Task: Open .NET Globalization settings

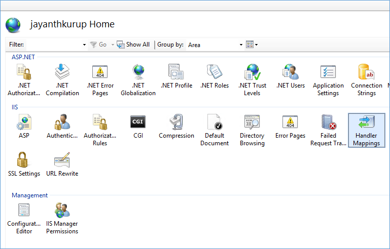Action: pyautogui.click(x=138, y=80)
